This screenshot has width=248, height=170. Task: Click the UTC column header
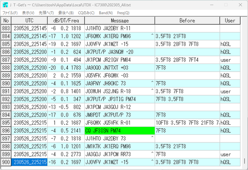(x=29, y=21)
